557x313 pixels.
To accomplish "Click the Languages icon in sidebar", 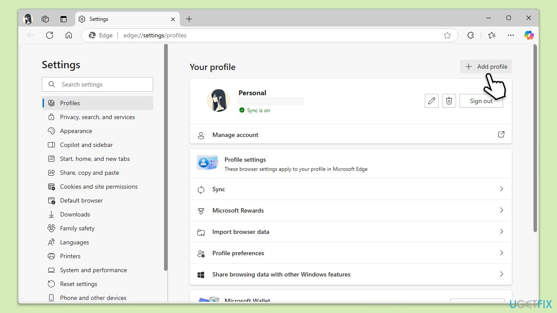I will 51,242.
